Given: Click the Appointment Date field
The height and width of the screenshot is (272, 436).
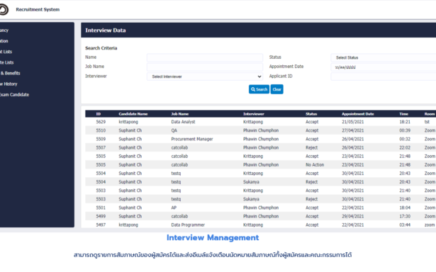Looking at the screenshot, I should click(383, 67).
